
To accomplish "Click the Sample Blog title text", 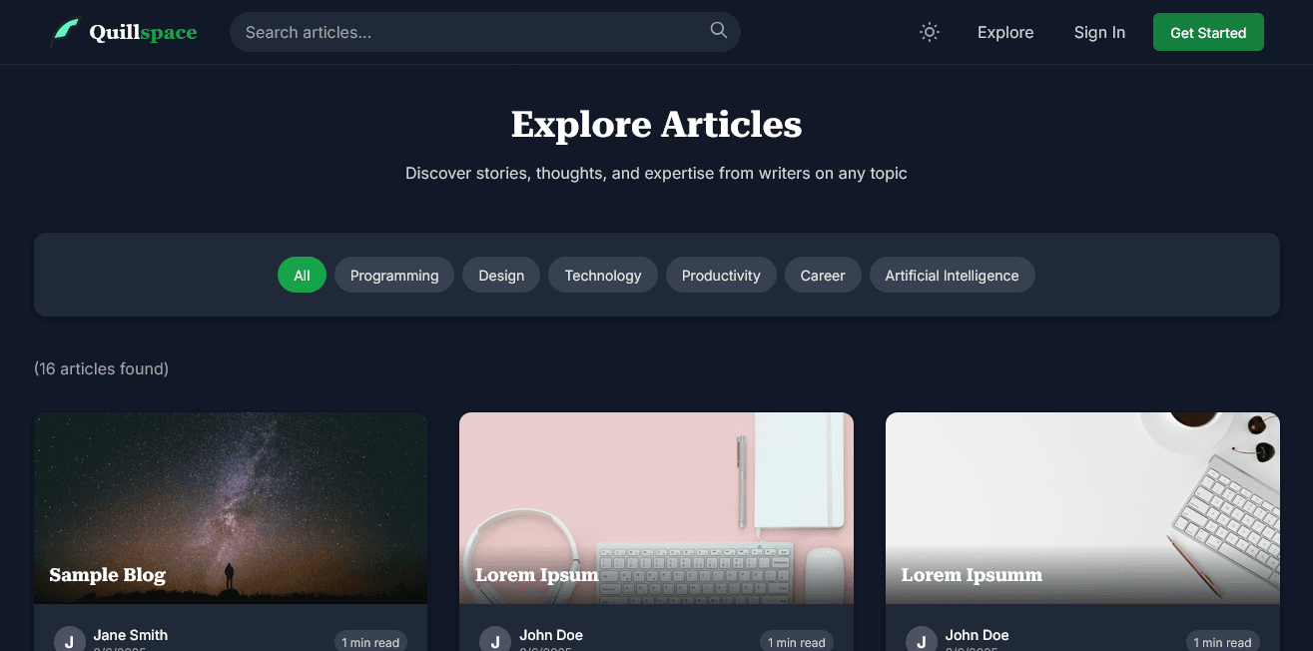I will pyautogui.click(x=108, y=575).
